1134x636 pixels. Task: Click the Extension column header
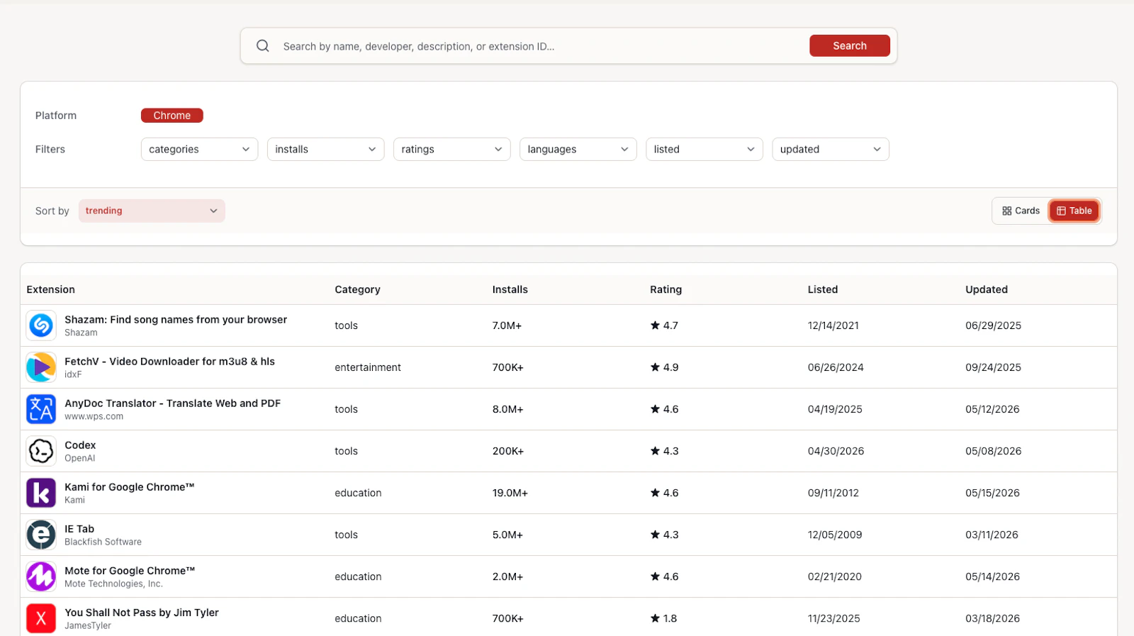point(51,289)
